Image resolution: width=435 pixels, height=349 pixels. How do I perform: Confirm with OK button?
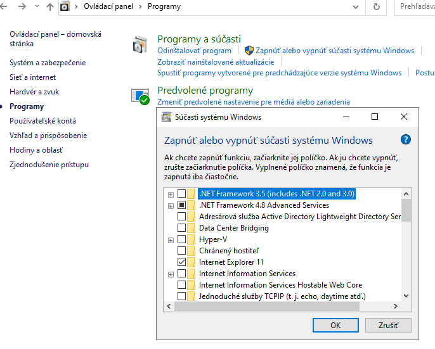335,325
